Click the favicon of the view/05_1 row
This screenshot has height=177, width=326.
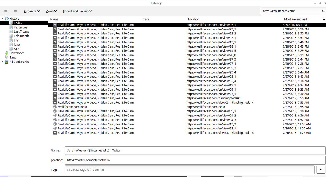click(55, 25)
